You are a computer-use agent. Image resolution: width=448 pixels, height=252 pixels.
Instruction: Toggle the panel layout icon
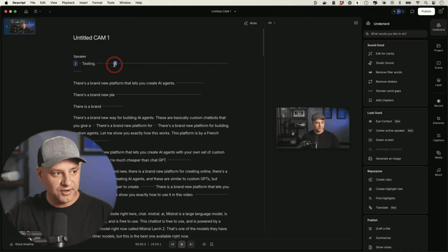[355, 23]
